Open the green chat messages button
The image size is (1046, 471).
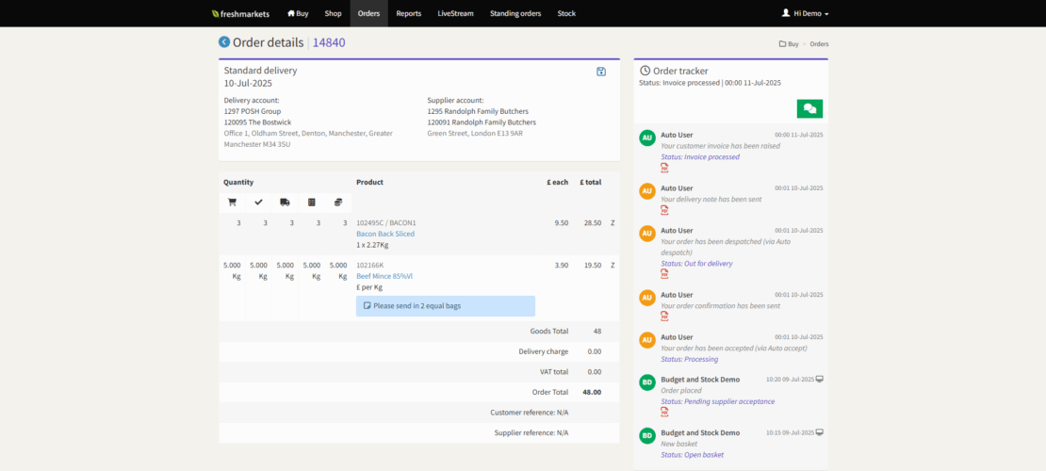[x=809, y=109]
